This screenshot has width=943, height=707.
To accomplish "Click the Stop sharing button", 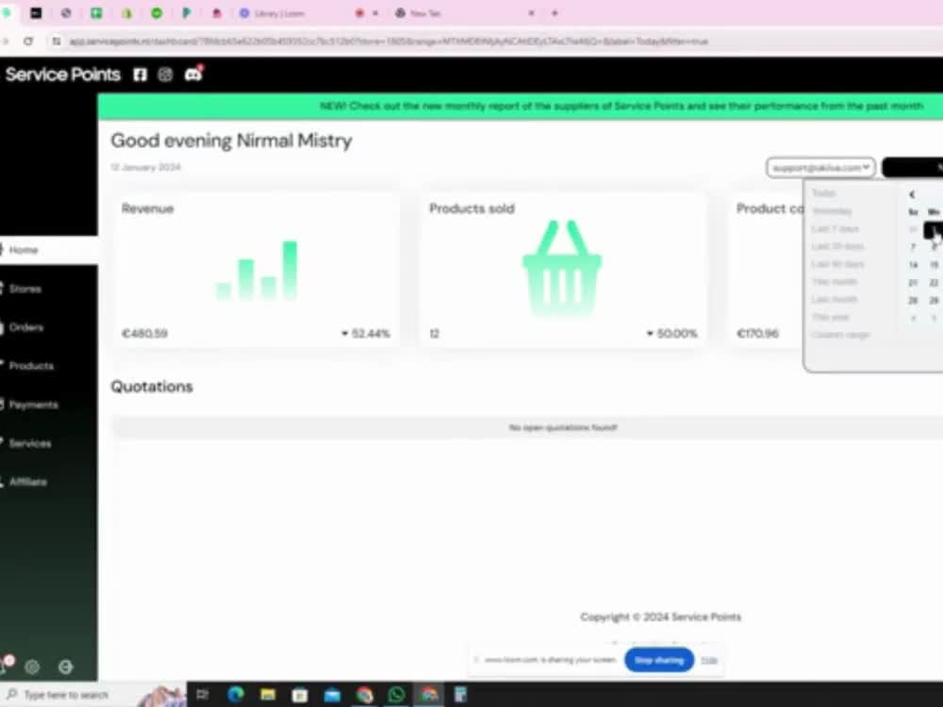I will (x=659, y=660).
